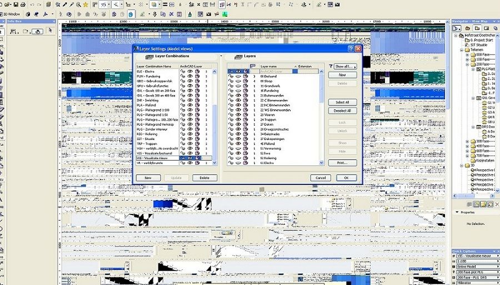Click Layers list scrollbar down arrow
This screenshot has height=285, width=500.
[321, 163]
